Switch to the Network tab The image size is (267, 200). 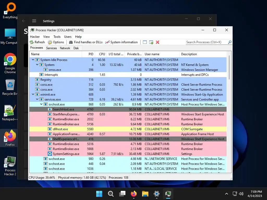[65, 48]
